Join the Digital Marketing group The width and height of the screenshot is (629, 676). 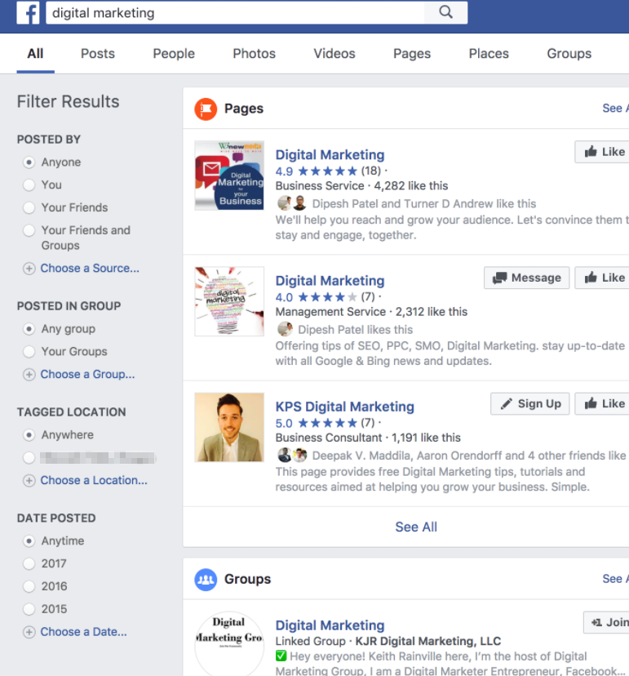coord(607,623)
